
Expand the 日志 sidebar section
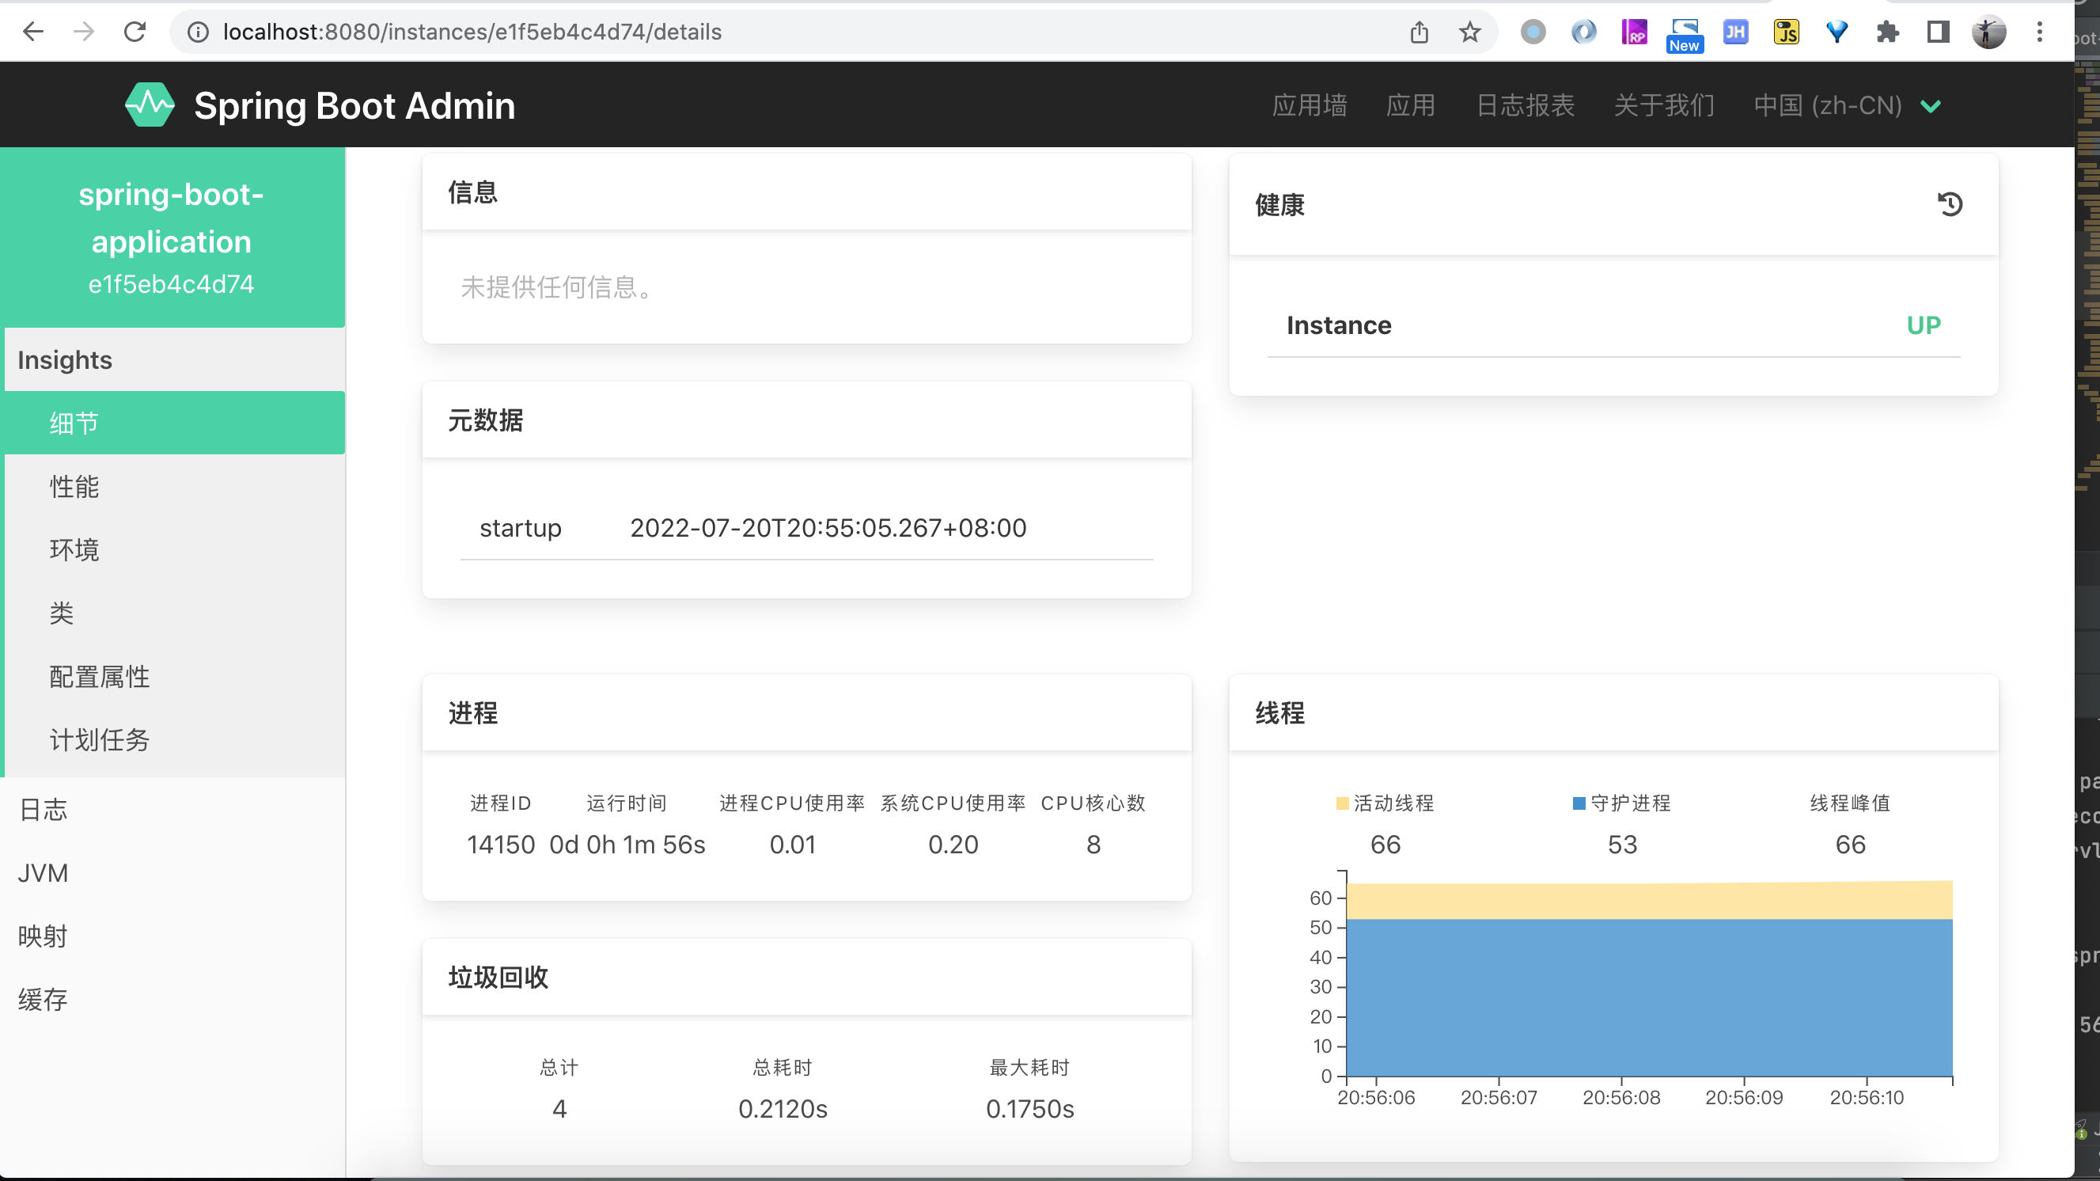click(x=172, y=809)
